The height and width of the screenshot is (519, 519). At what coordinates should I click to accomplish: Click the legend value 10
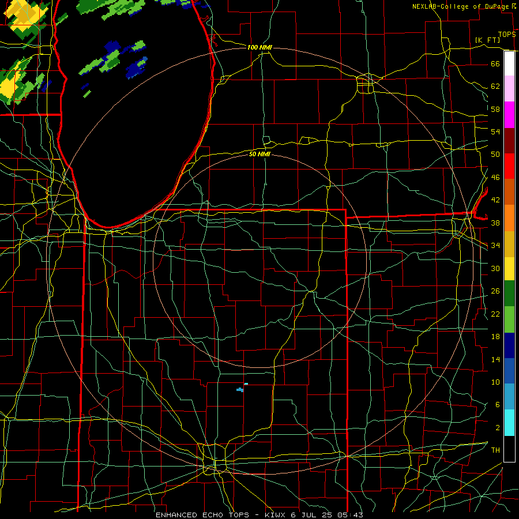coord(495,382)
